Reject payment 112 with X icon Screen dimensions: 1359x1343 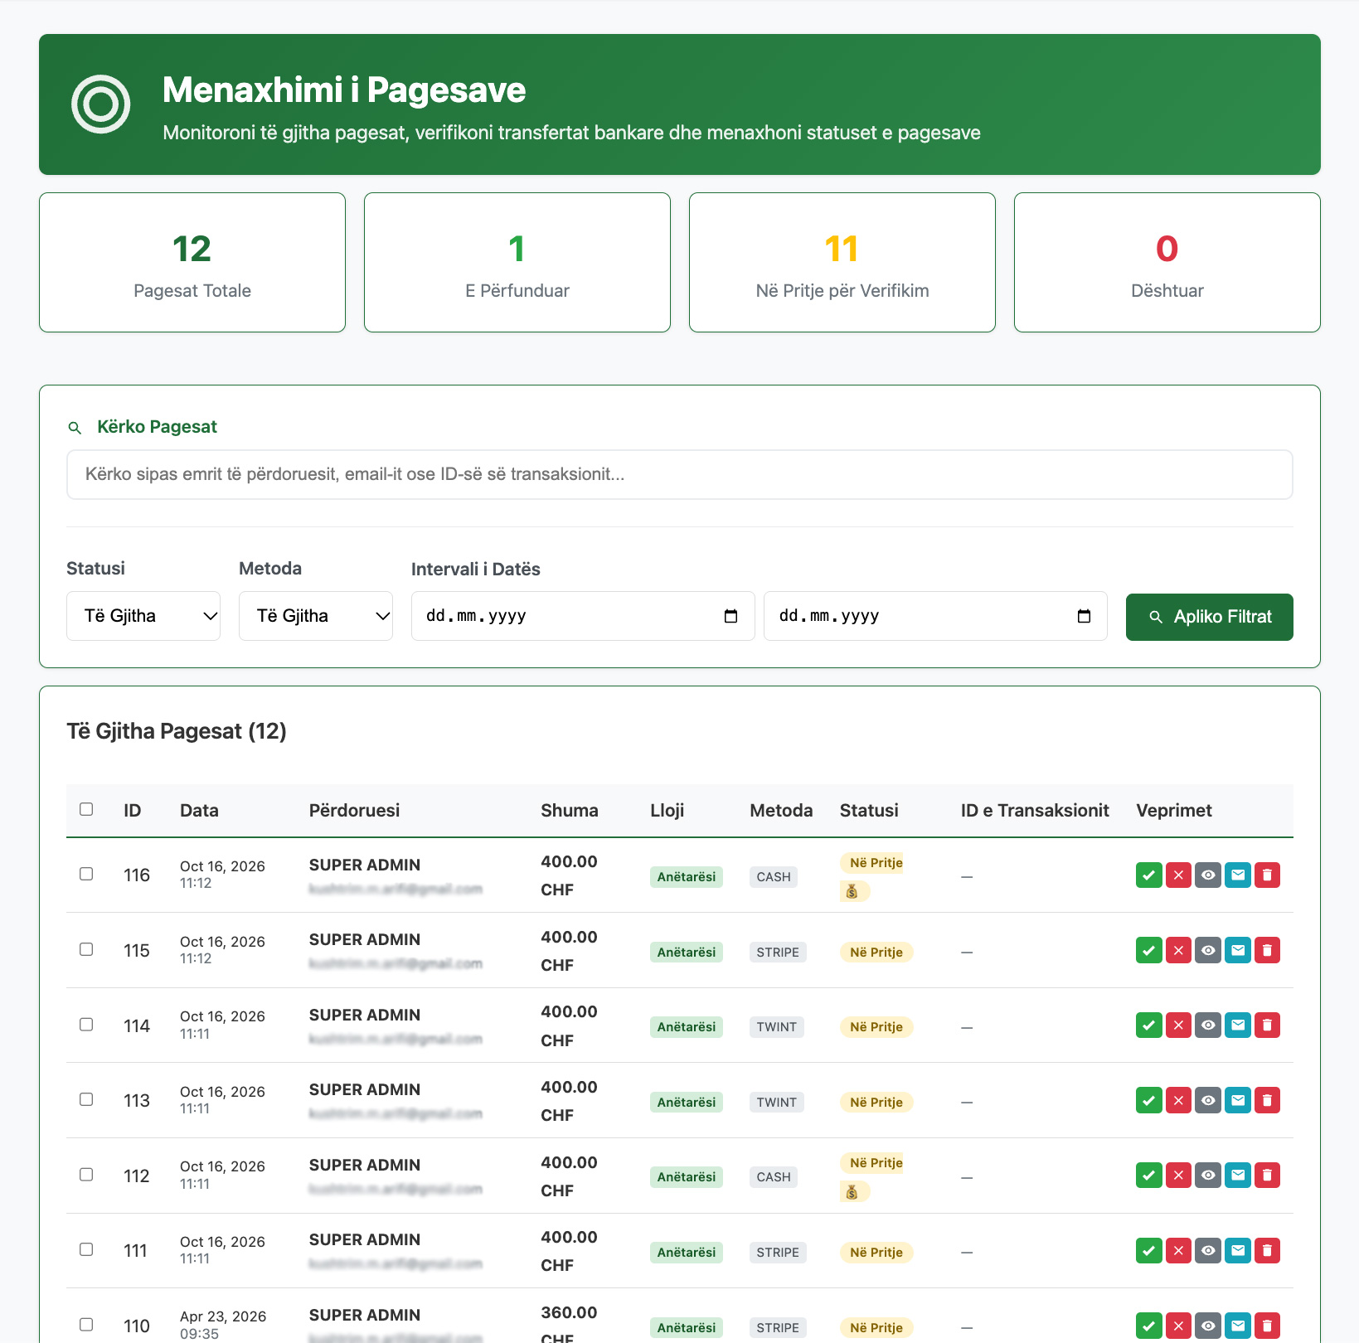1178,1176
